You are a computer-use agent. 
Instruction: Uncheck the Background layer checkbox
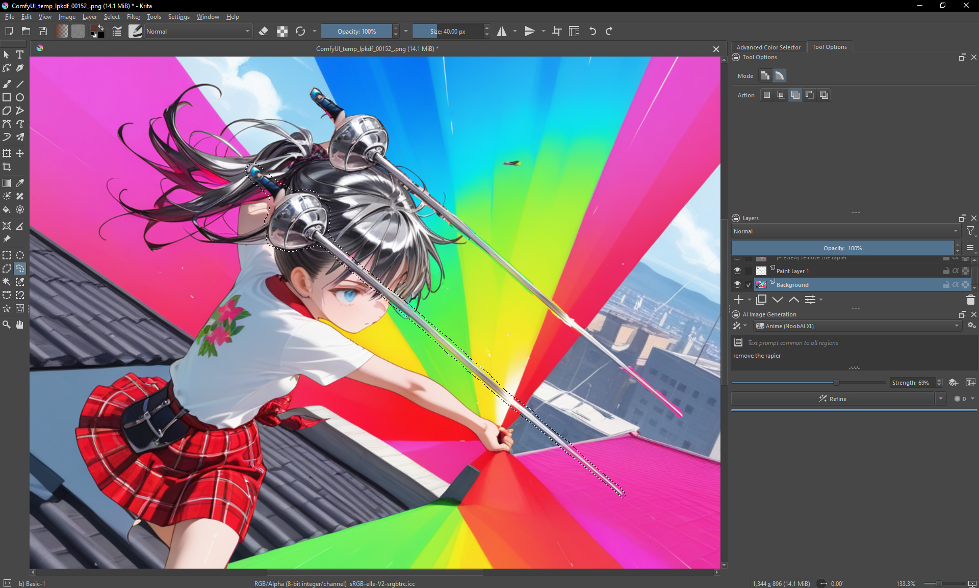[x=749, y=284]
